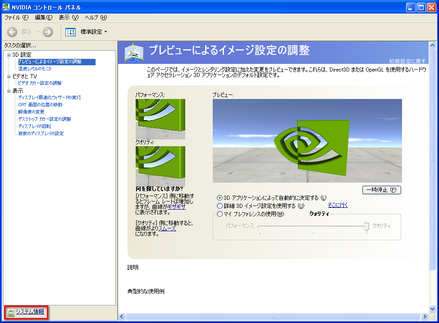The height and width of the screenshot is (323, 439).
Task: Click the horizontal scrollbar thumb
Action: (x=273, y=317)
